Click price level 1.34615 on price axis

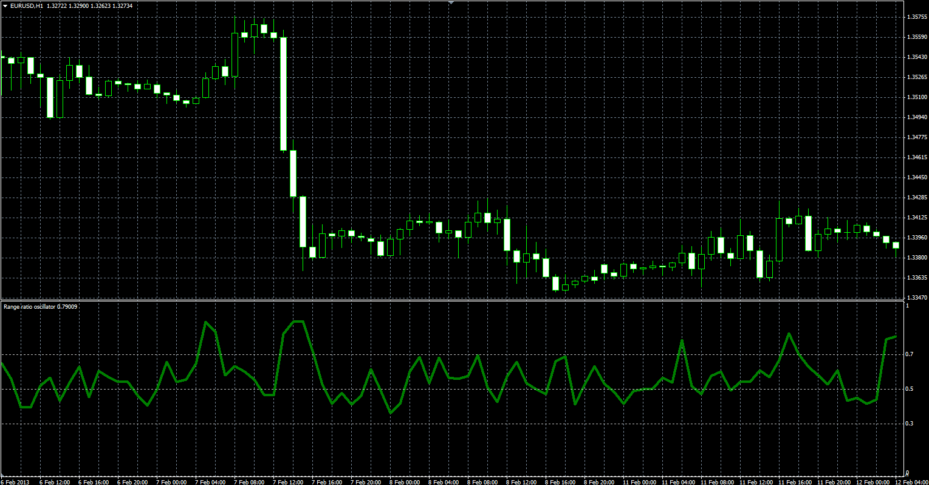pyautogui.click(x=916, y=157)
